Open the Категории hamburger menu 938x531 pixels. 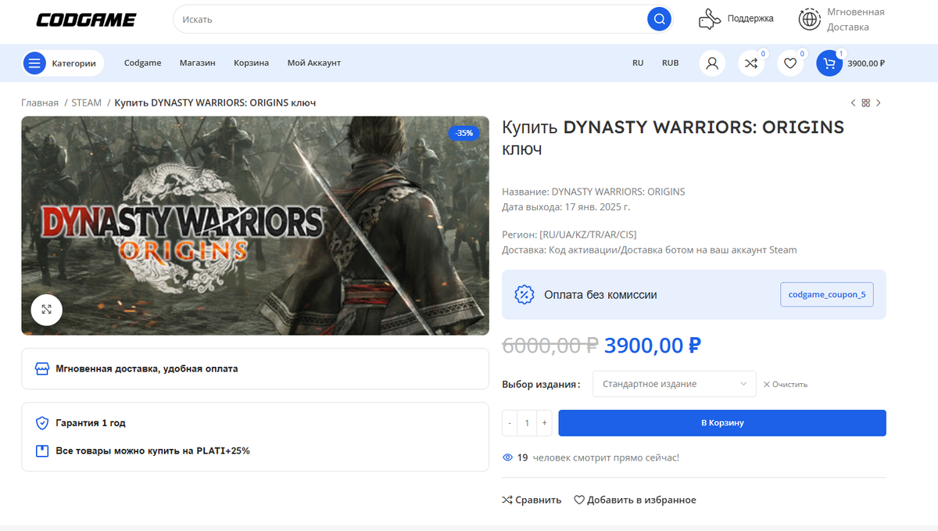63,63
